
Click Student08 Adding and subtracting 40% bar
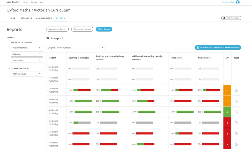(x=146, y=144)
